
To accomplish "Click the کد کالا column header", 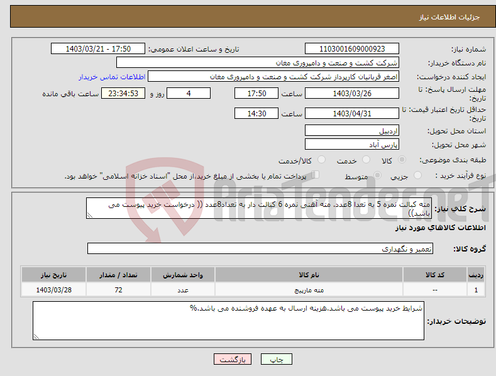I will tap(434, 275).
